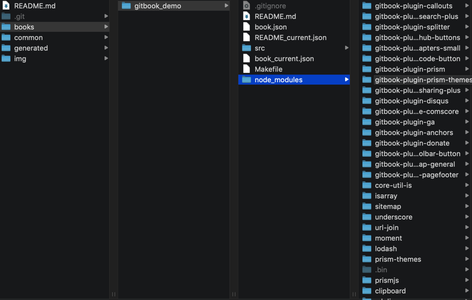Expand the gitbook_demo folder arrow
Image resolution: width=472 pixels, height=300 pixels.
227,5
